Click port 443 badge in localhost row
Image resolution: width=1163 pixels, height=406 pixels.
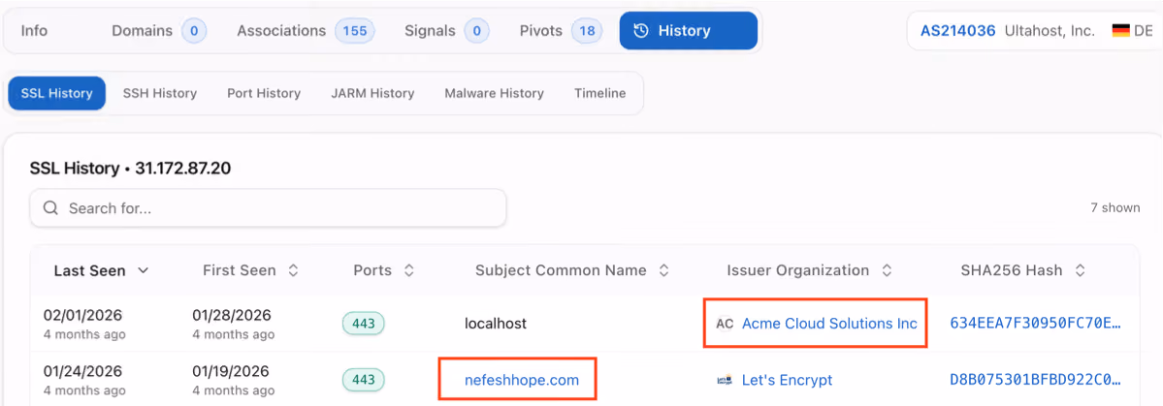(x=364, y=323)
